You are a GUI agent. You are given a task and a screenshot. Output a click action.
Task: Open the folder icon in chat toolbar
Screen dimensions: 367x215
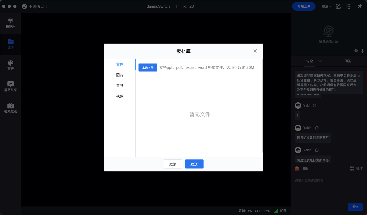coord(305,168)
